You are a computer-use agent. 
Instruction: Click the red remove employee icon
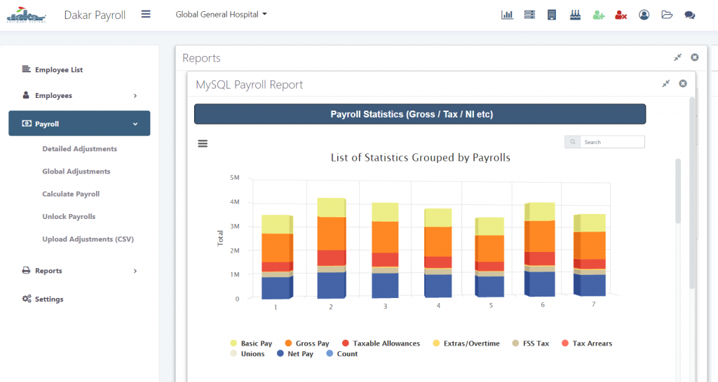pos(621,15)
